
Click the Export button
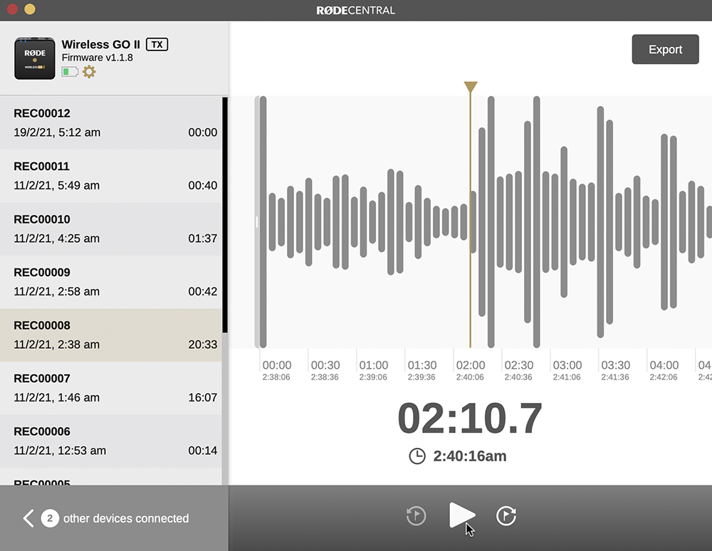point(665,49)
